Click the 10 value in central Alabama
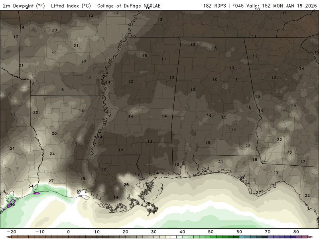Screen dimensions: 319x239 (x=215, y=79)
